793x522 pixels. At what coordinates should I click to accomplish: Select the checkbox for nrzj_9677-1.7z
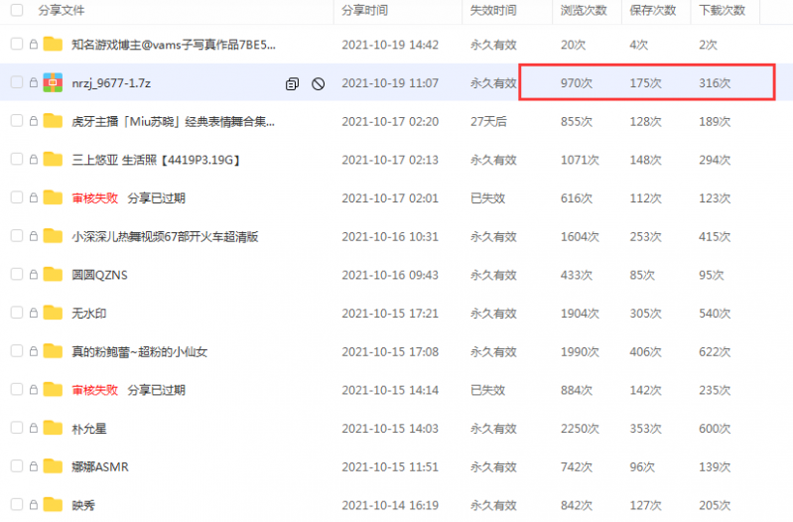click(16, 83)
